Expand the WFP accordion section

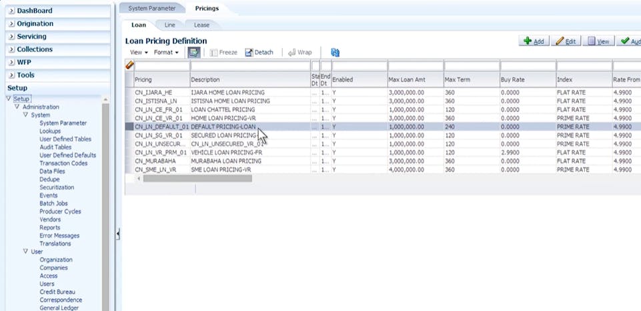[12, 62]
